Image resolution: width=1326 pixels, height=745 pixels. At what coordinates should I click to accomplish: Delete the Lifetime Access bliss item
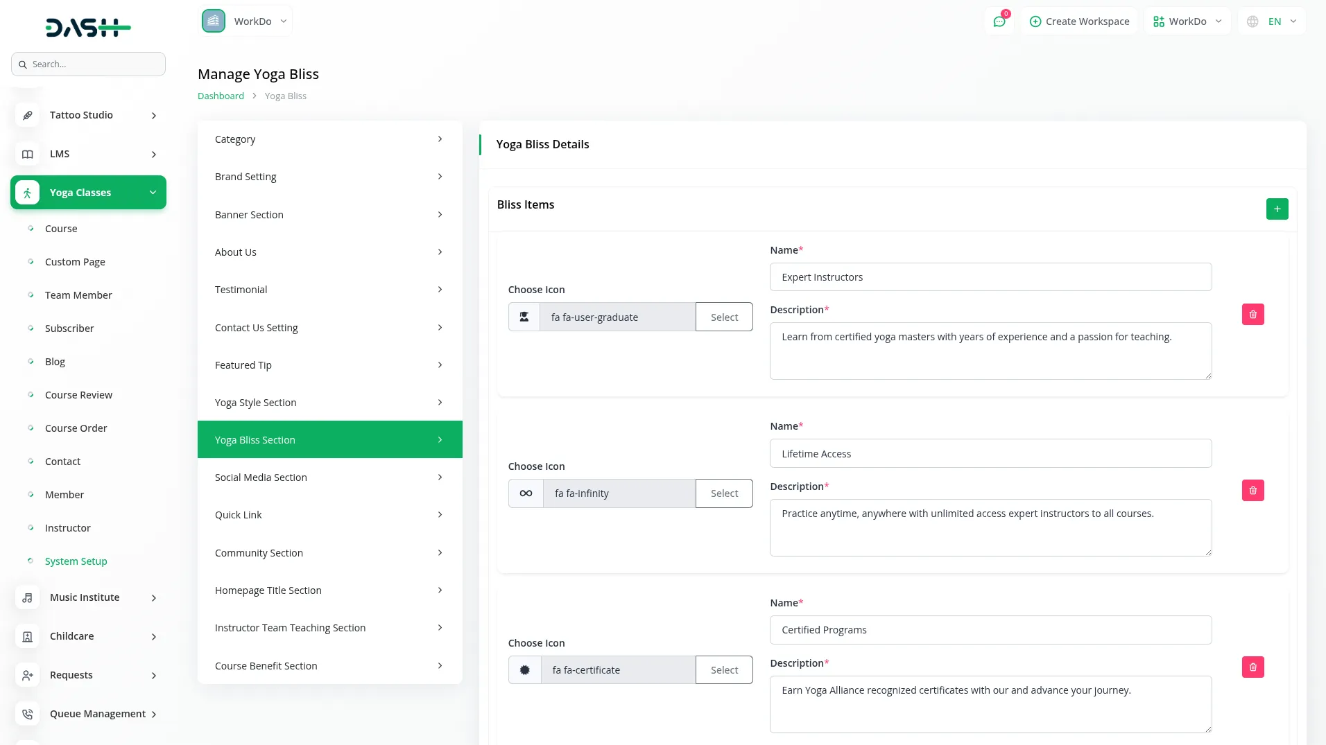tap(1252, 491)
